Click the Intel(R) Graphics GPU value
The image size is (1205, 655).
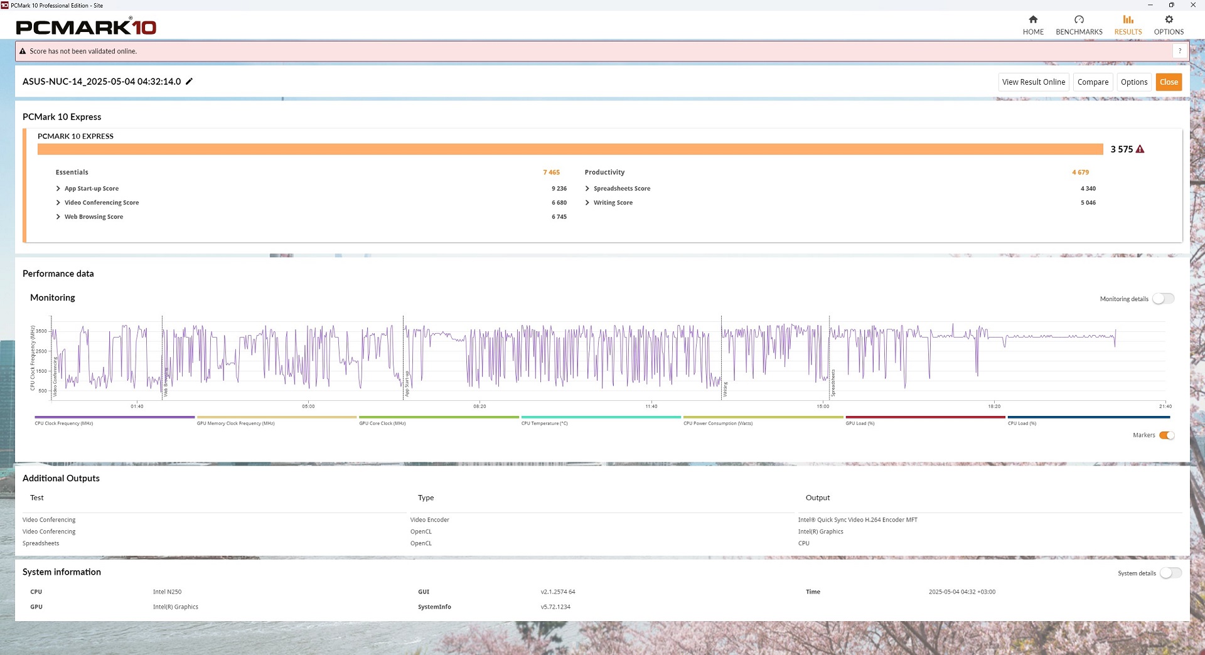175,607
